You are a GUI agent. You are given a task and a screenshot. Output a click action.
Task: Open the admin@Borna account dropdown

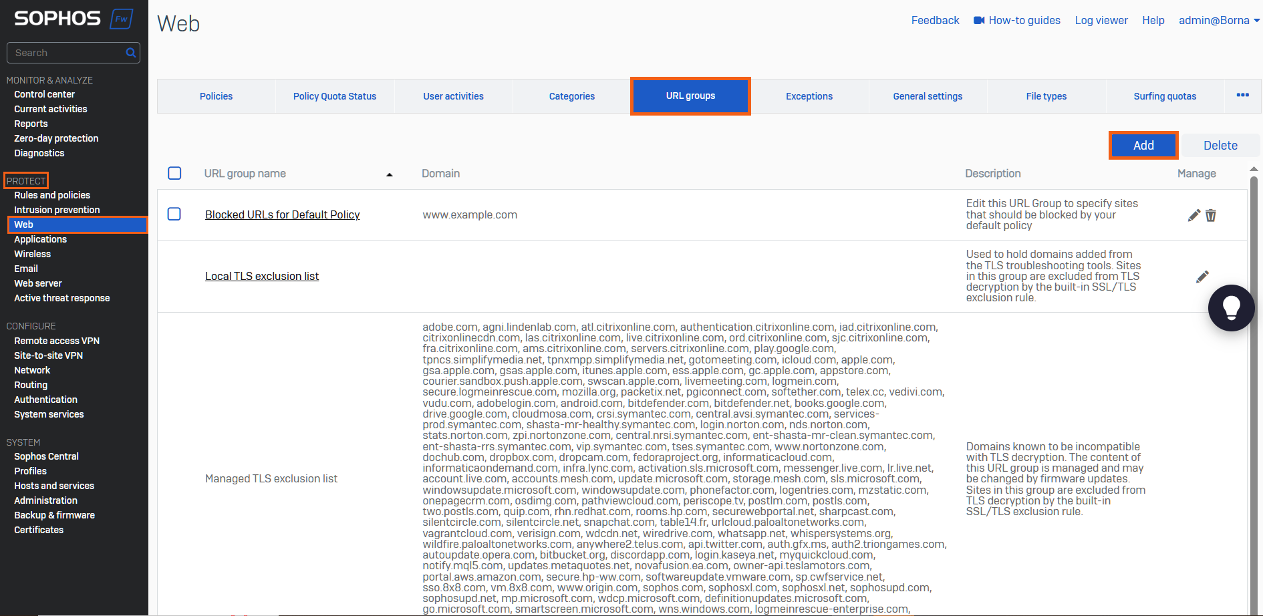coord(1219,20)
